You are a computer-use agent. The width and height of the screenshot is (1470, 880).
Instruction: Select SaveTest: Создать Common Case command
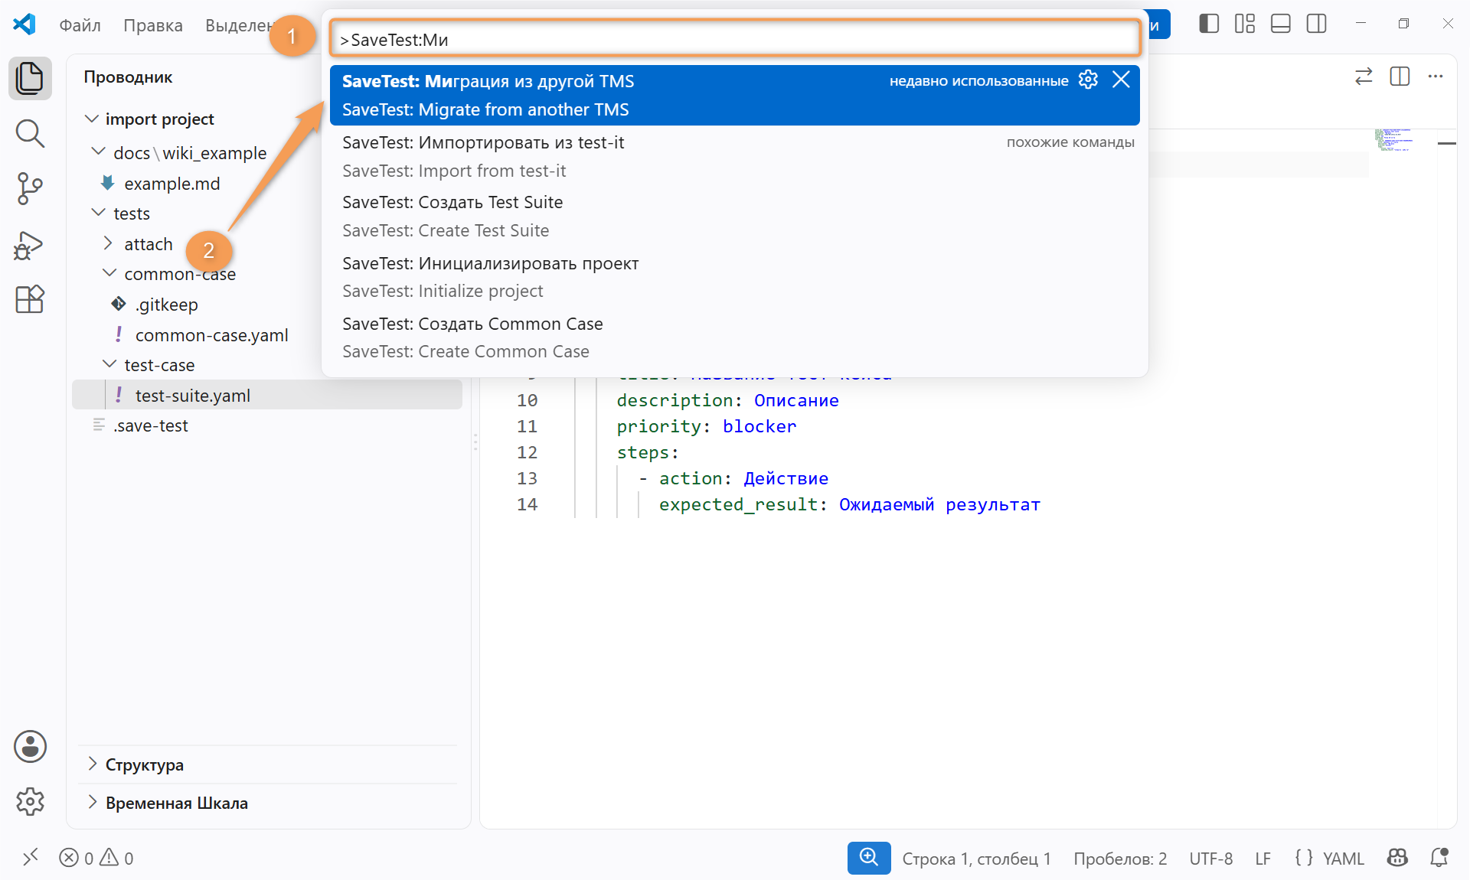pos(734,337)
